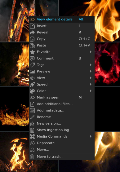
Task: Click the Add additional files page icon
Action: click(x=32, y=104)
